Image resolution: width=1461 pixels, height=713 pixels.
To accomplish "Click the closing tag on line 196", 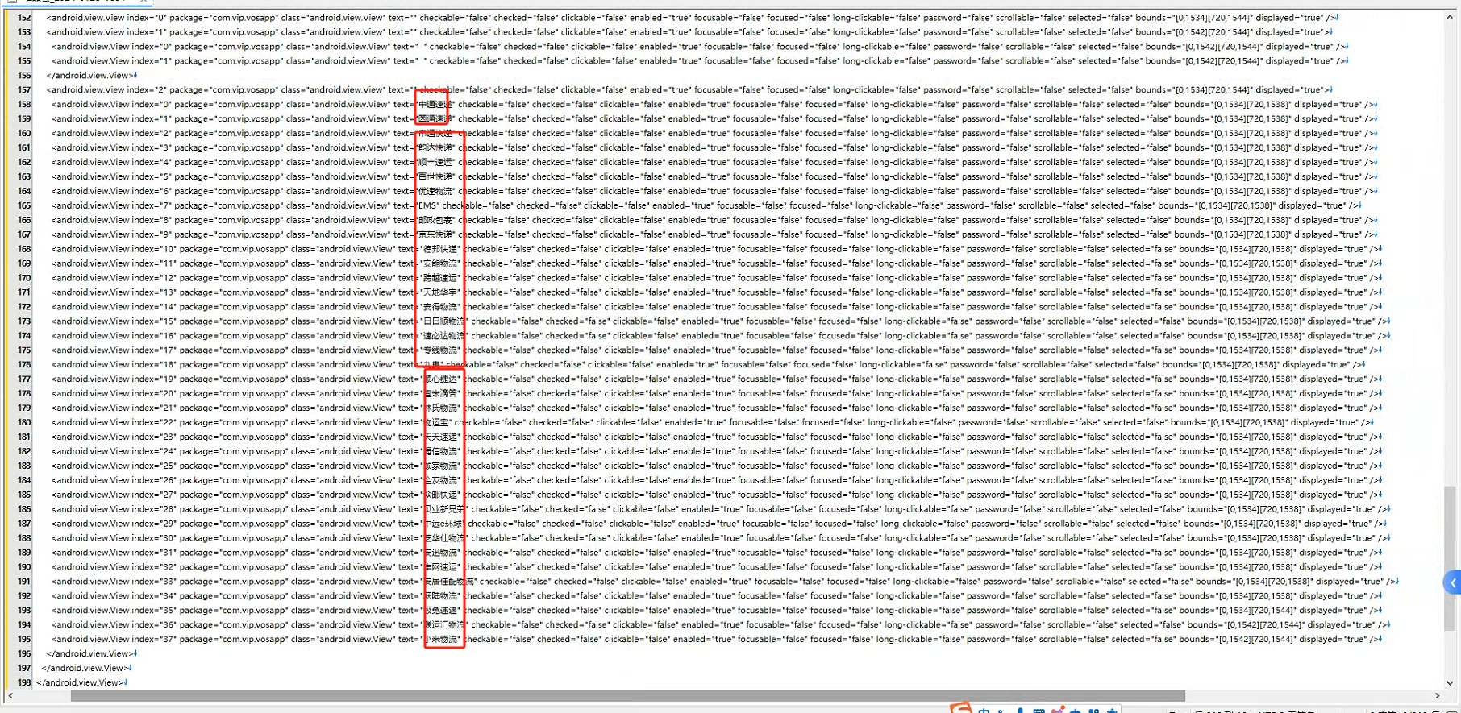I will (89, 654).
